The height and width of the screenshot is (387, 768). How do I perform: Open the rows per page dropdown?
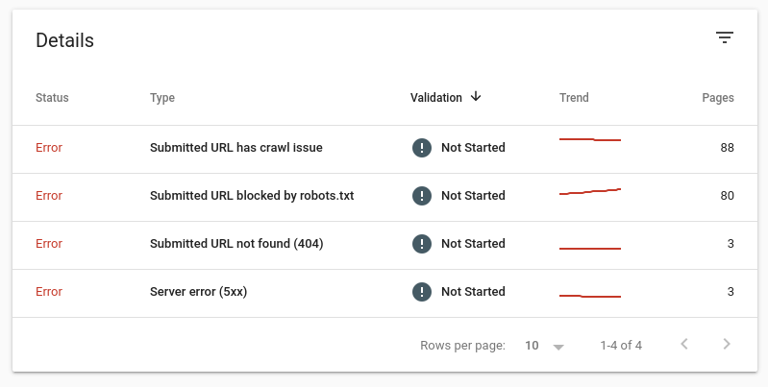point(544,346)
